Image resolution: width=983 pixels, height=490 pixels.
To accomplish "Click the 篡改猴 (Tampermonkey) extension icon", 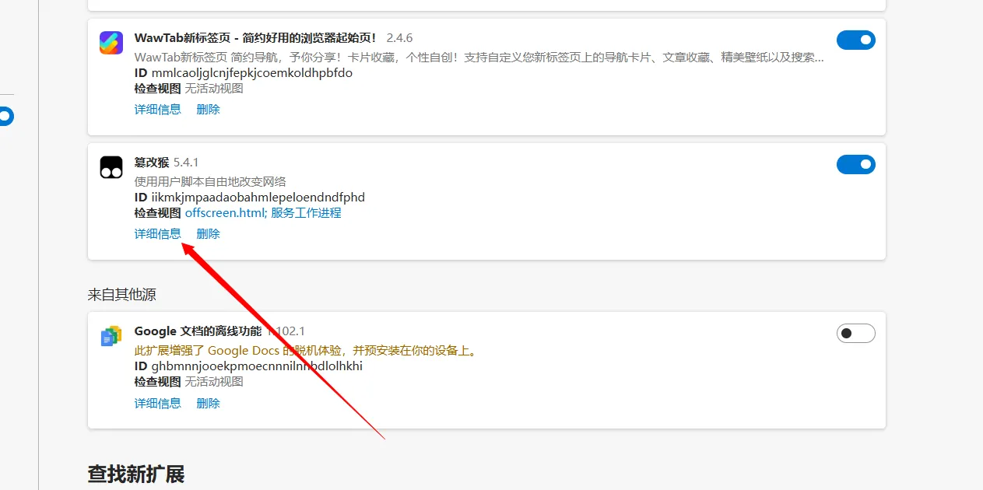I will (x=111, y=167).
